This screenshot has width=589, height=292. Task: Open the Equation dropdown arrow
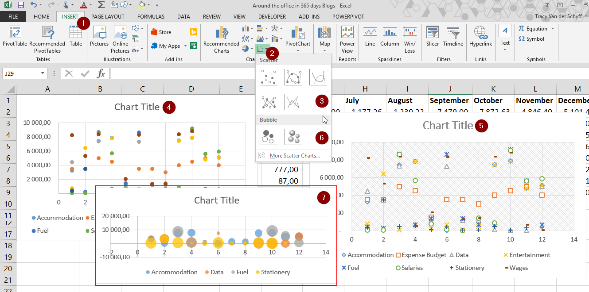coord(552,29)
